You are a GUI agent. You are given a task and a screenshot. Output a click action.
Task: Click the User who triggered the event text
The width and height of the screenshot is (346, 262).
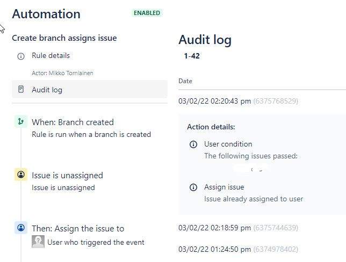coord(96,242)
